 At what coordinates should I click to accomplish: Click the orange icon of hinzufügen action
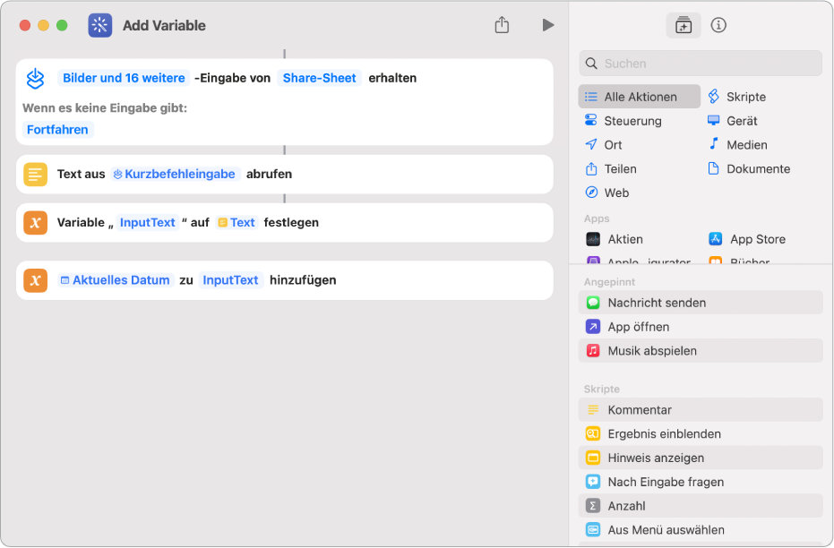tap(35, 280)
